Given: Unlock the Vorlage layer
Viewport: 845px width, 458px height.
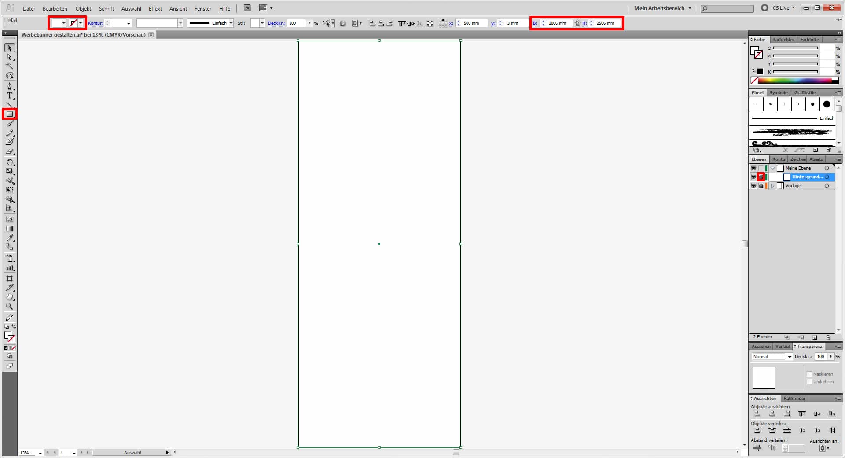Looking at the screenshot, I should coord(761,186).
